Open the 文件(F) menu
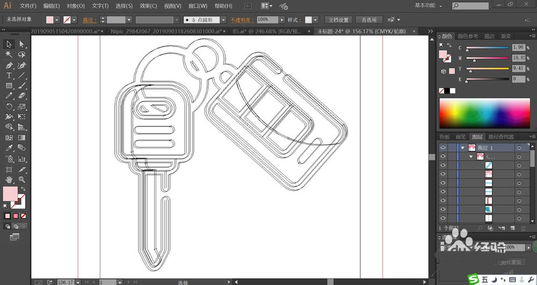 [x=28, y=6]
